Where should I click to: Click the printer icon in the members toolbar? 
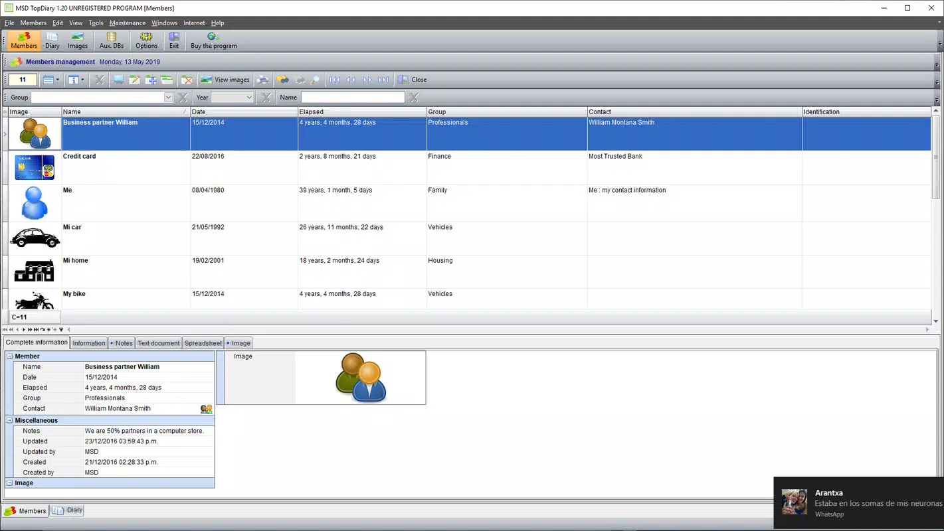263,80
